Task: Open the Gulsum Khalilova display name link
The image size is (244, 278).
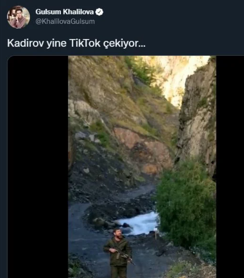Action: coord(65,12)
